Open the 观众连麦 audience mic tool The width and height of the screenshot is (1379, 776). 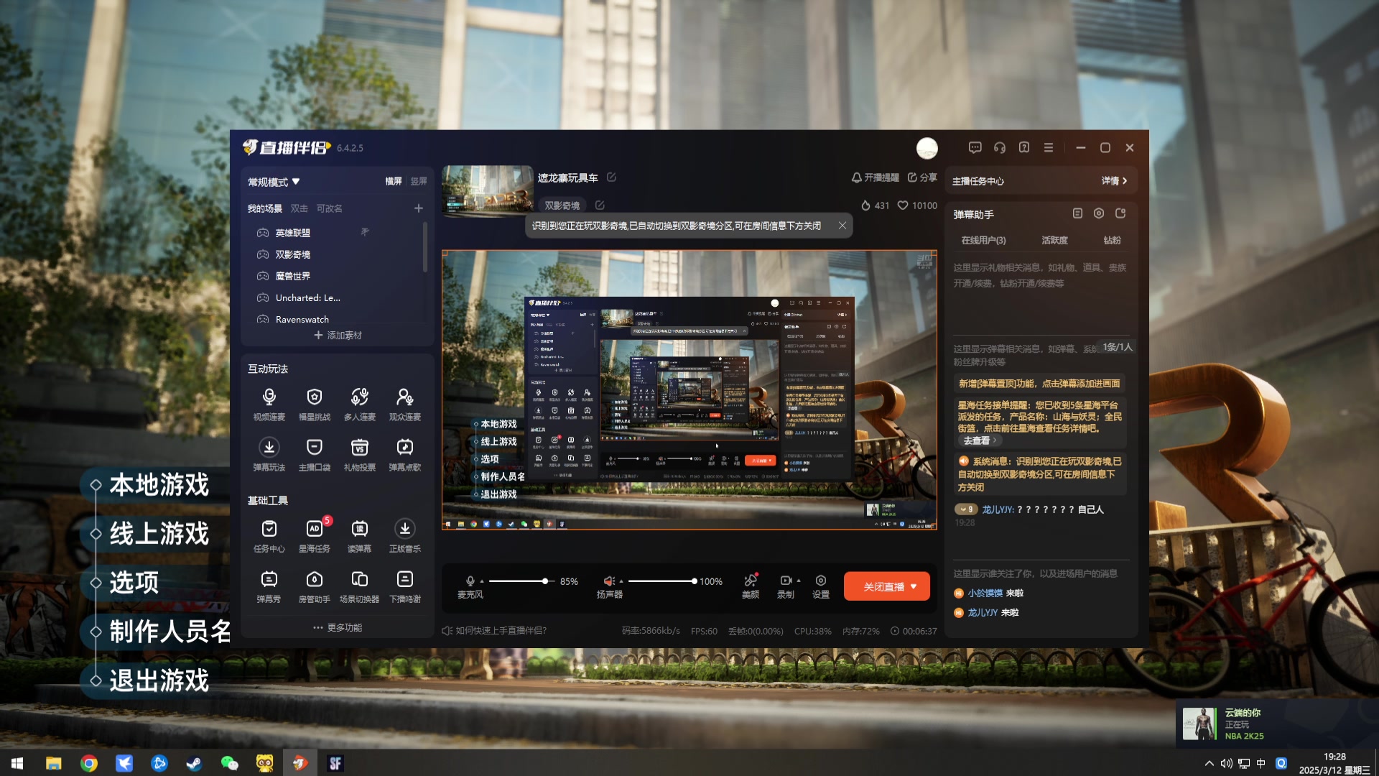tap(404, 404)
